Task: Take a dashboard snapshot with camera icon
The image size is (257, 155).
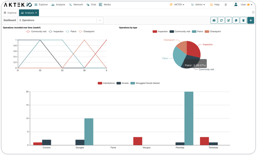Action: coord(214,20)
